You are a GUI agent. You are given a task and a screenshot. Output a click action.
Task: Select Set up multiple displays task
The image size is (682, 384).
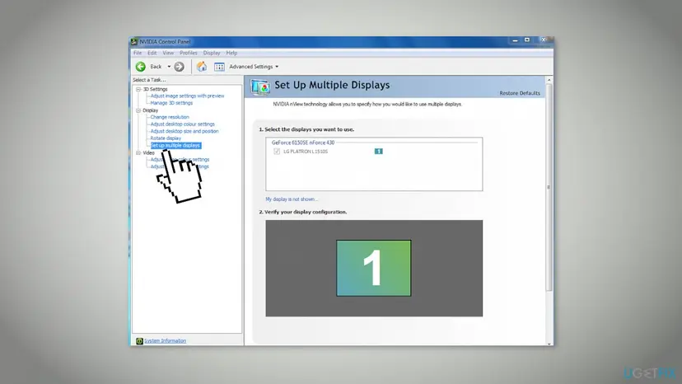click(175, 145)
